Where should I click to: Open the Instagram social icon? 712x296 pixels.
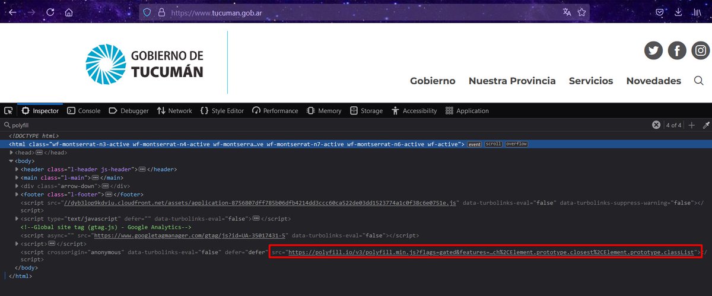click(701, 51)
